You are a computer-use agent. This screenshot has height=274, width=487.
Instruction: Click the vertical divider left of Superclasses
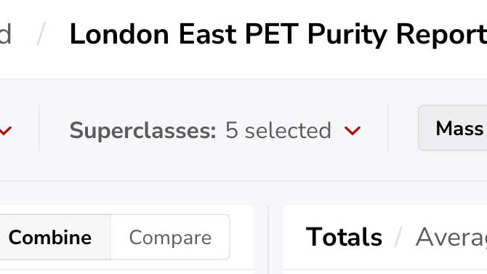click(x=39, y=128)
